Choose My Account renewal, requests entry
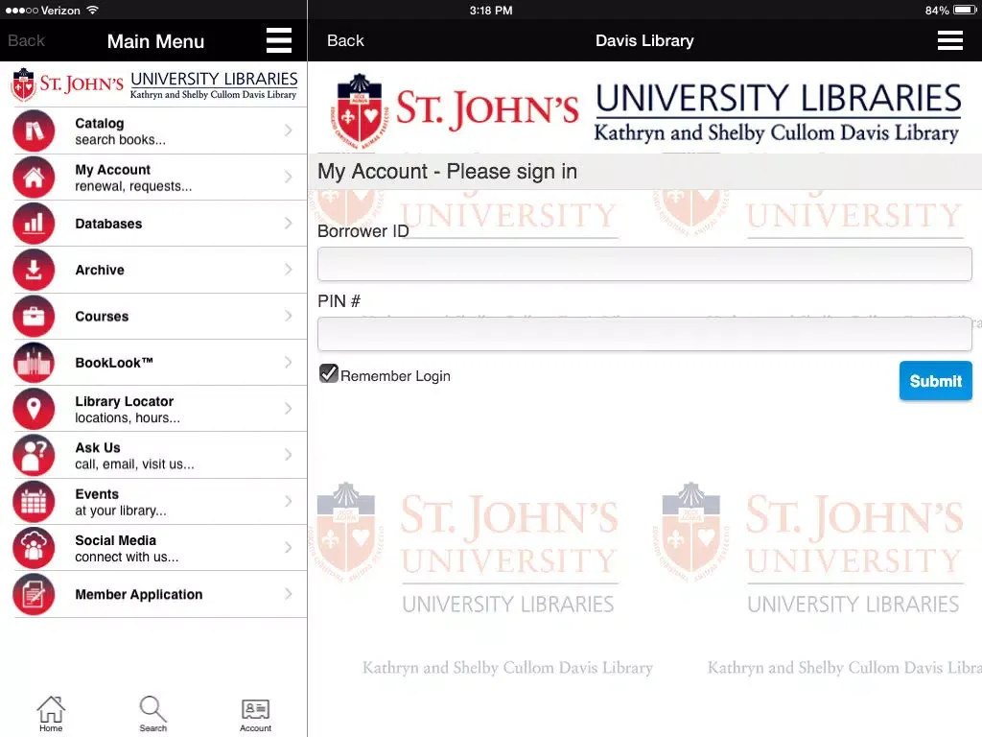This screenshot has height=737, width=982. click(x=153, y=178)
